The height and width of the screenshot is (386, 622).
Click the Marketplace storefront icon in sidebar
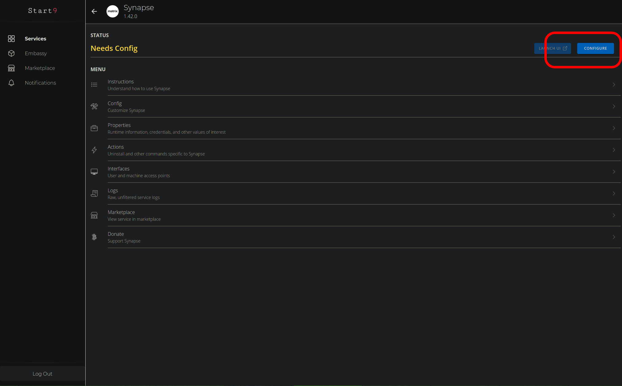coord(11,68)
